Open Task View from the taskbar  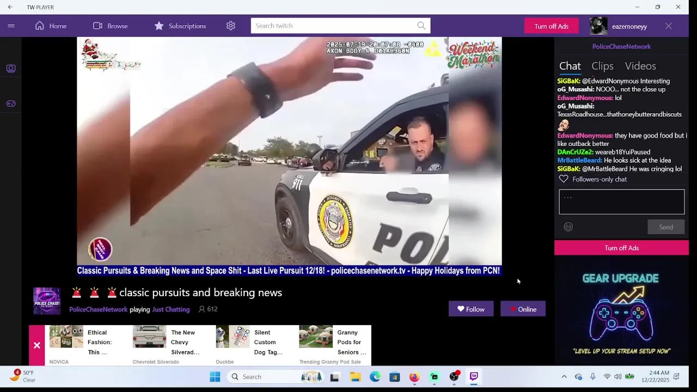click(334, 377)
